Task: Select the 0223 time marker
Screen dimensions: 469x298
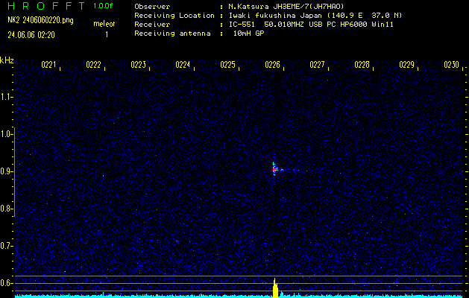Action: pos(138,66)
